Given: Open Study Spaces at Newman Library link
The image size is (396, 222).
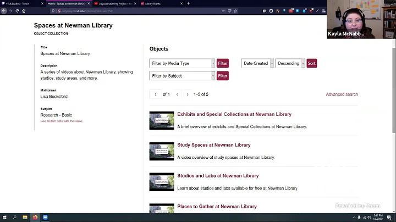Looking at the screenshot, I should click(x=213, y=145).
